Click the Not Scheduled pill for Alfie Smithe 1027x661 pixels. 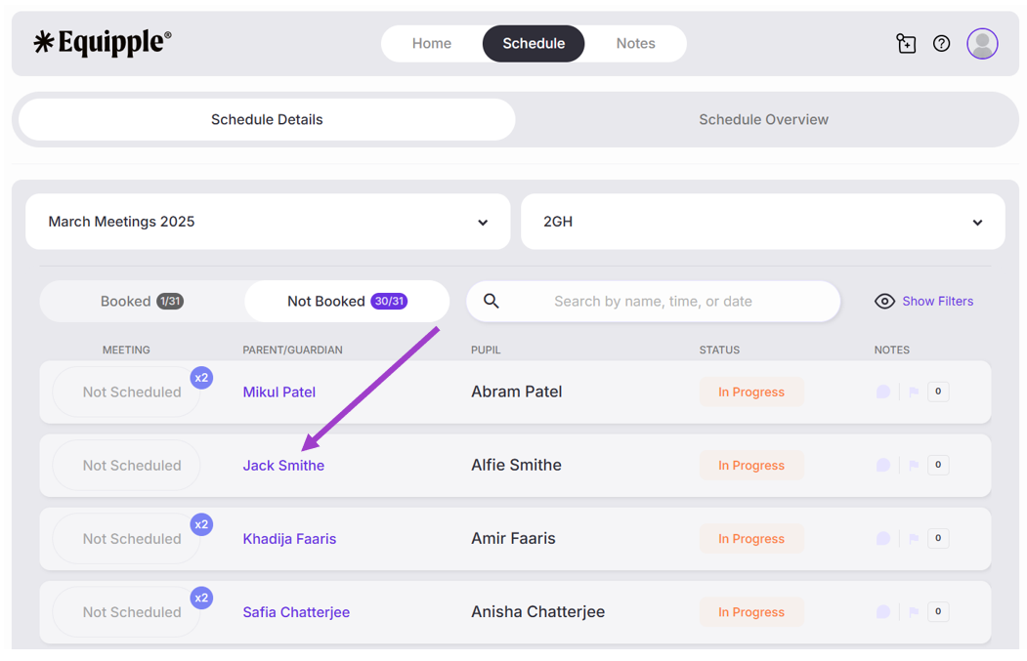tap(131, 466)
